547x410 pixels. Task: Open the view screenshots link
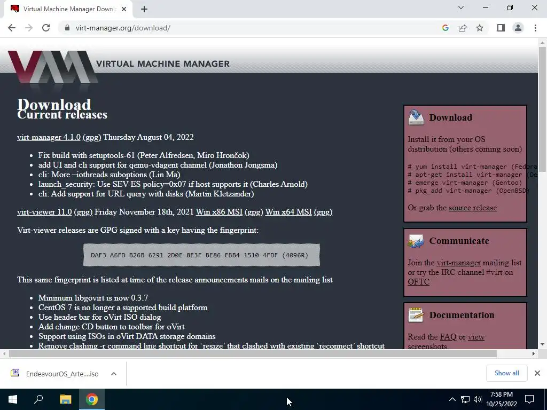point(476,337)
